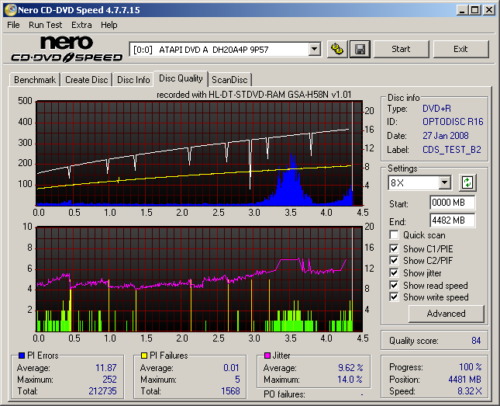This screenshot has width=500, height=406.
Task: Click the Quality score value 84
Action: (x=476, y=341)
